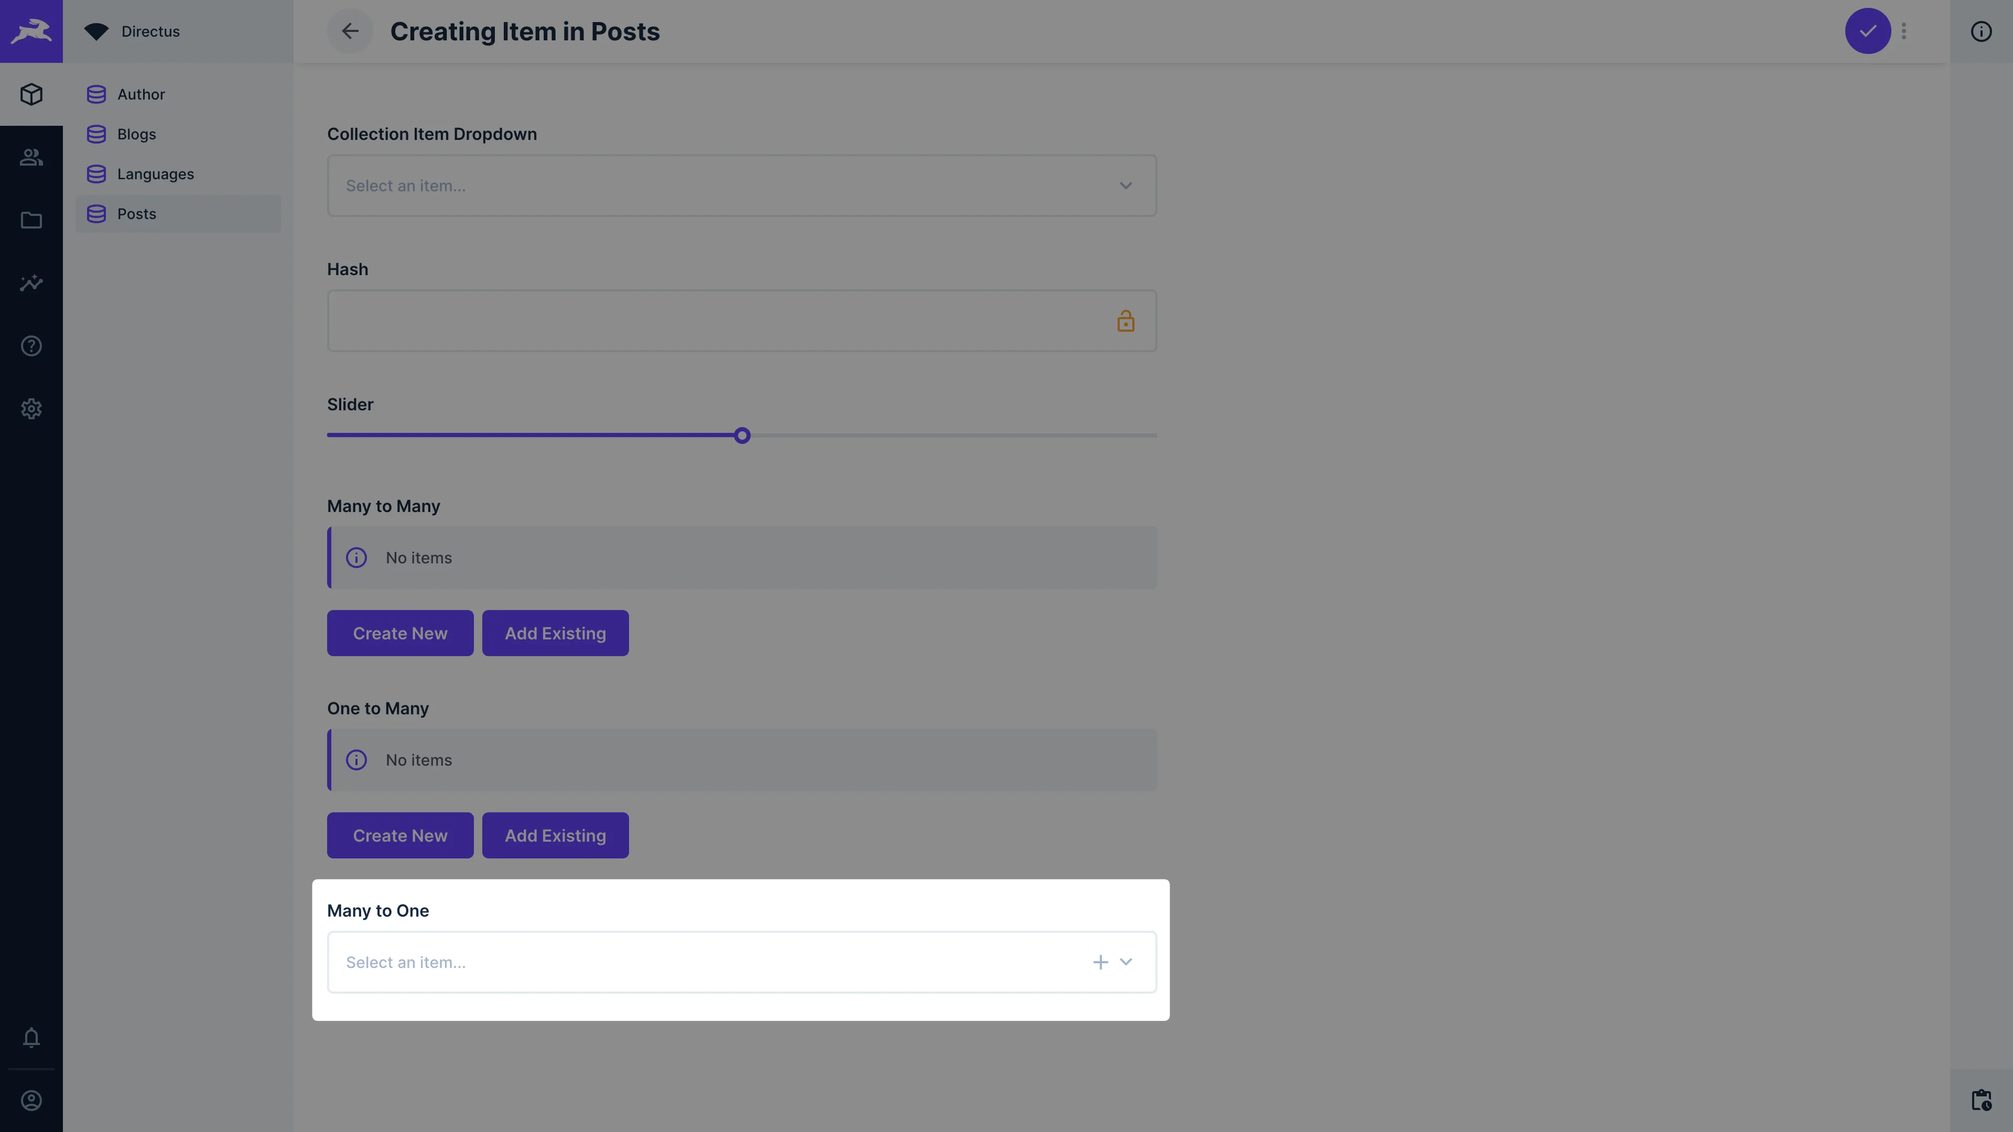The width and height of the screenshot is (2013, 1132).
Task: Open the info sidebar panel
Action: tap(1981, 31)
